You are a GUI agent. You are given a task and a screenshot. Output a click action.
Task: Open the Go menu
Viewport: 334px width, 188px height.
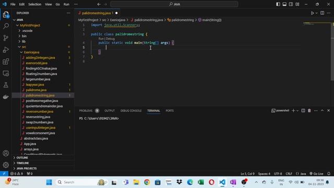click(x=58, y=4)
